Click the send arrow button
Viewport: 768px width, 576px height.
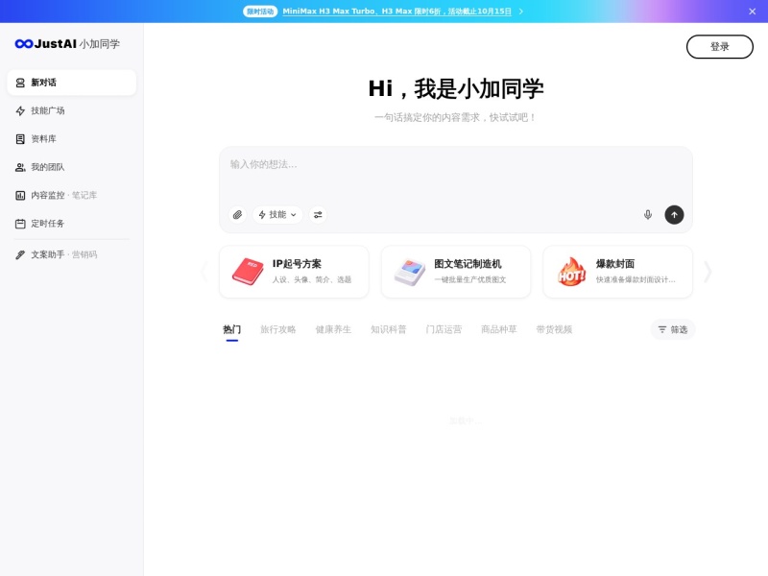click(x=674, y=214)
